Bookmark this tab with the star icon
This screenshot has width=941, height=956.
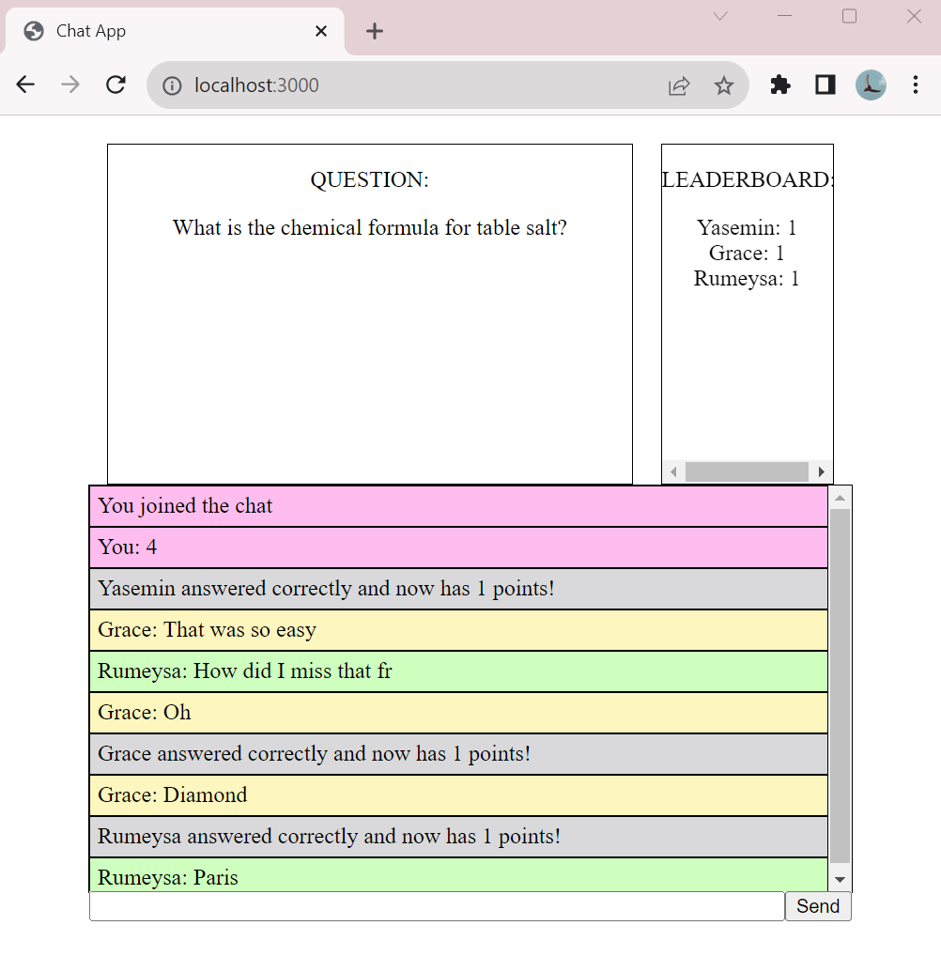724,85
